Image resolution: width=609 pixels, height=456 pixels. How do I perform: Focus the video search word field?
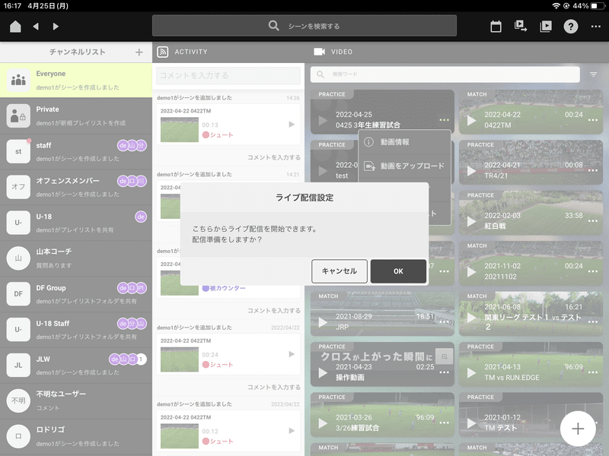pyautogui.click(x=445, y=74)
